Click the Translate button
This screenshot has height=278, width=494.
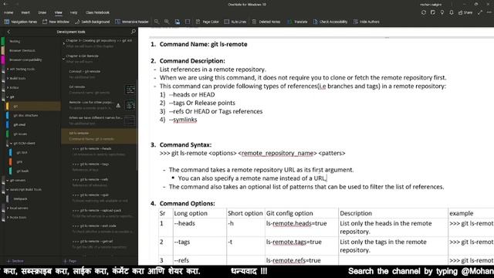point(297,22)
